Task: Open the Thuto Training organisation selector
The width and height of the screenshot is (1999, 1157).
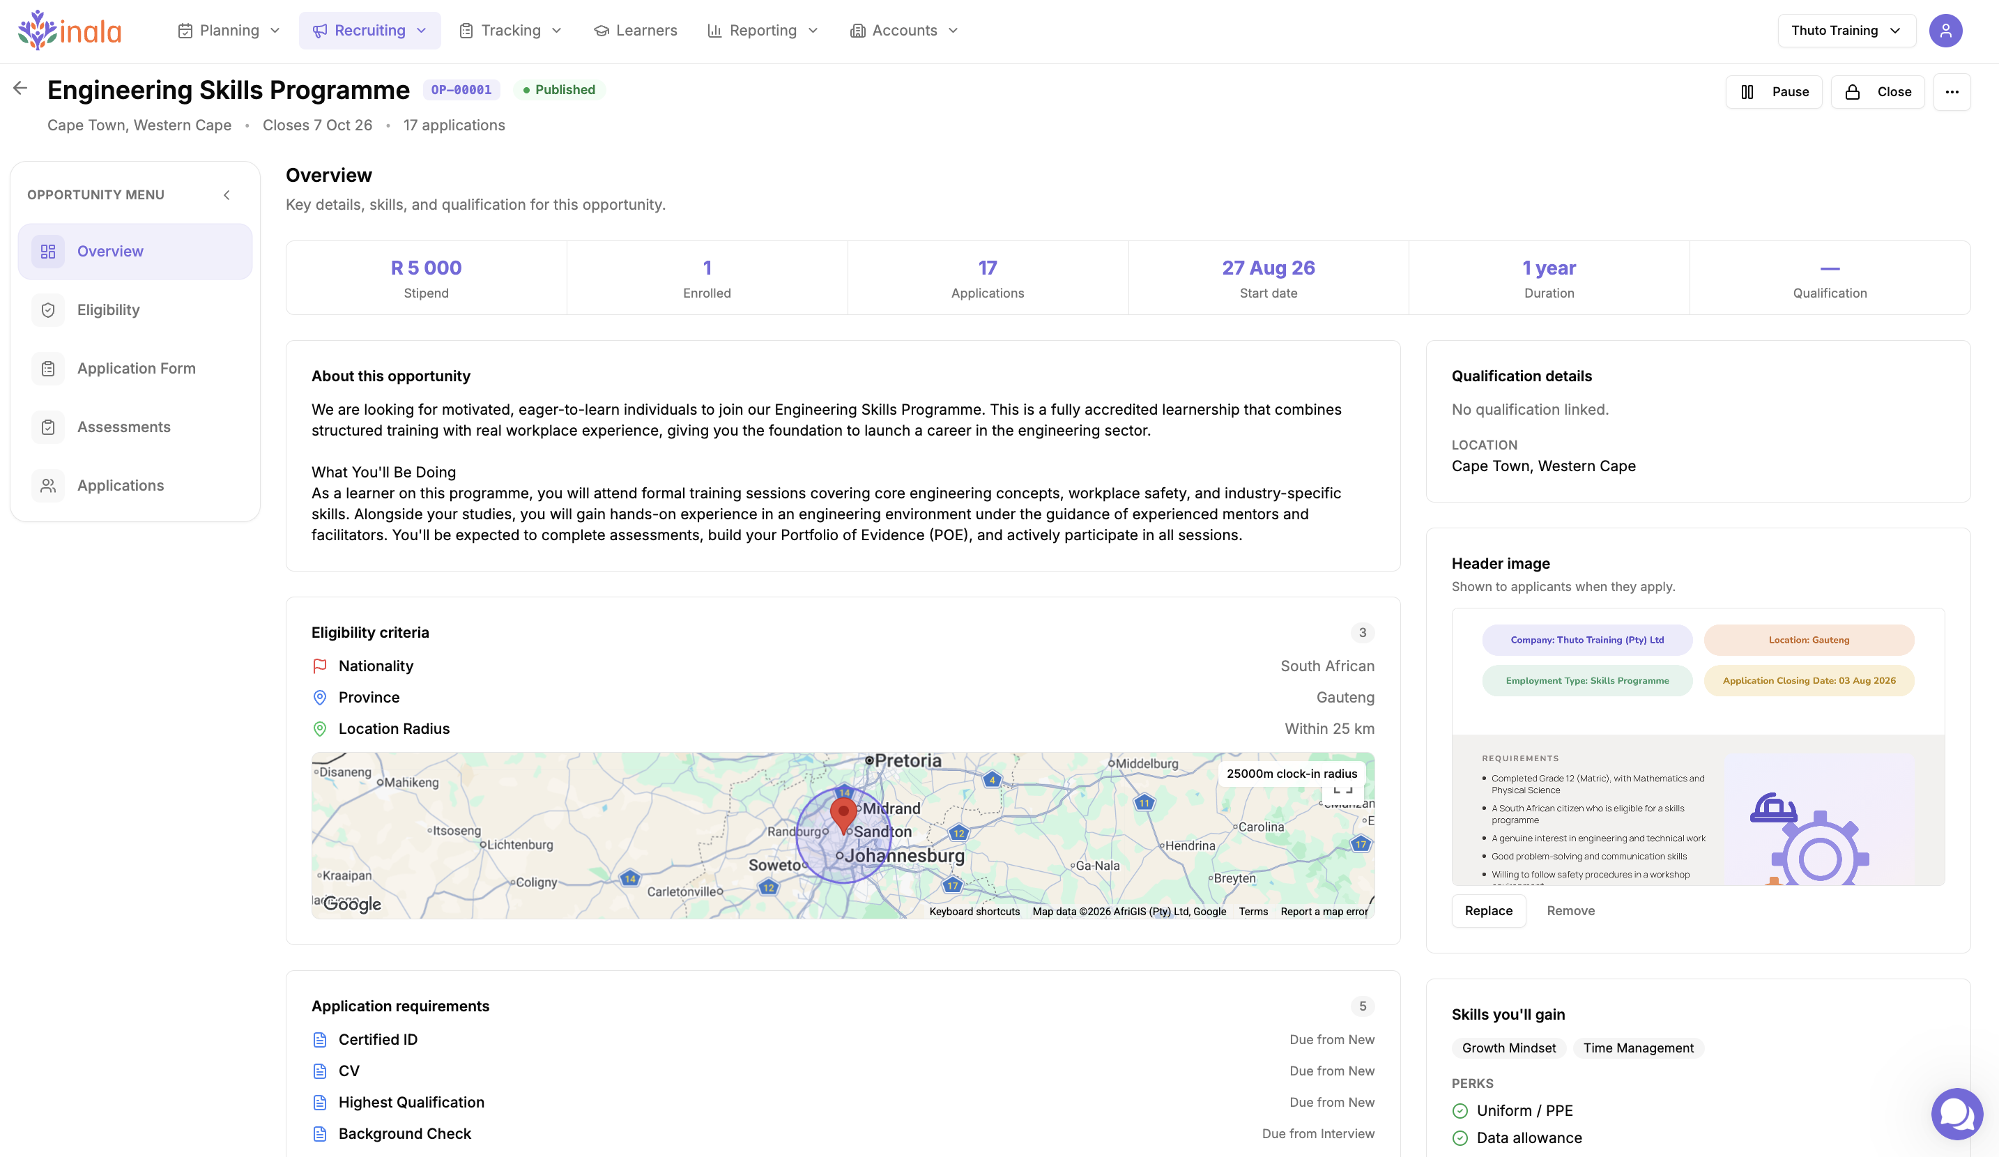Action: click(1846, 30)
